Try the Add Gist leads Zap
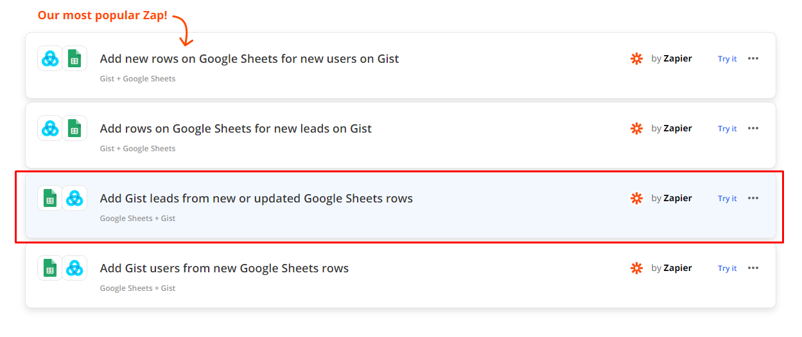 coord(727,199)
